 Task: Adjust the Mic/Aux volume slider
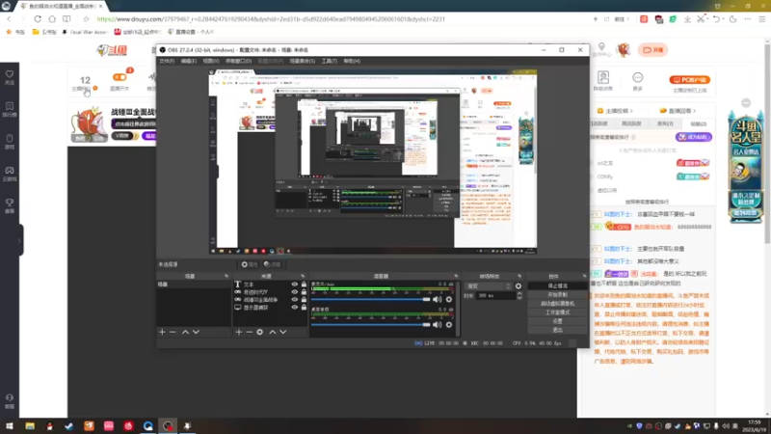tap(370, 299)
